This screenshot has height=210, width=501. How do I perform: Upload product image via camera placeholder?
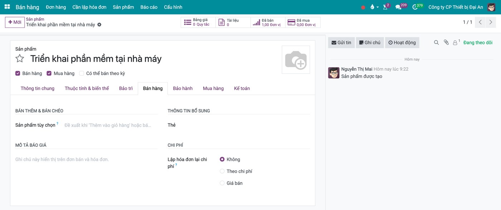click(296, 60)
